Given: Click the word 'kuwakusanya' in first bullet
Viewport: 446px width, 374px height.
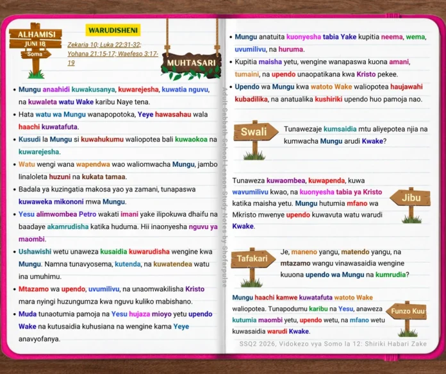Looking at the screenshot, I should pyautogui.click(x=94, y=89).
